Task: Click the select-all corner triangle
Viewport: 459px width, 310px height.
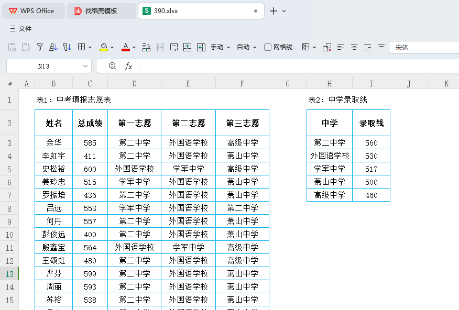Action: 9,84
